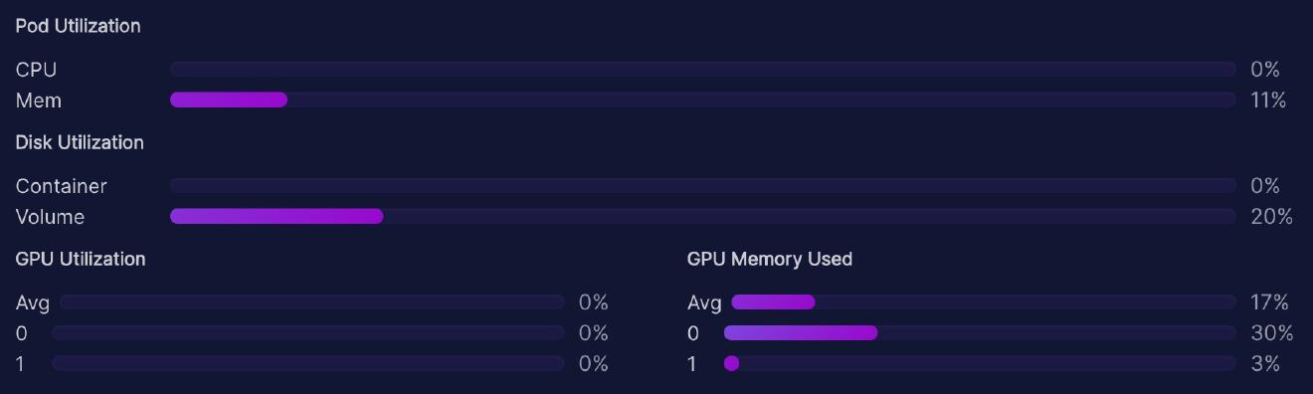Select the Pod Utilization heading
This screenshot has height=394, width=1313.
point(79,26)
